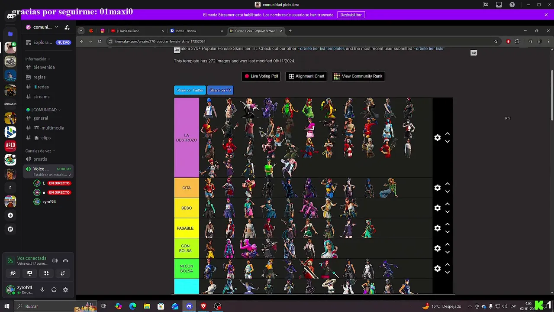Share tier list on FB

[x=220, y=90]
